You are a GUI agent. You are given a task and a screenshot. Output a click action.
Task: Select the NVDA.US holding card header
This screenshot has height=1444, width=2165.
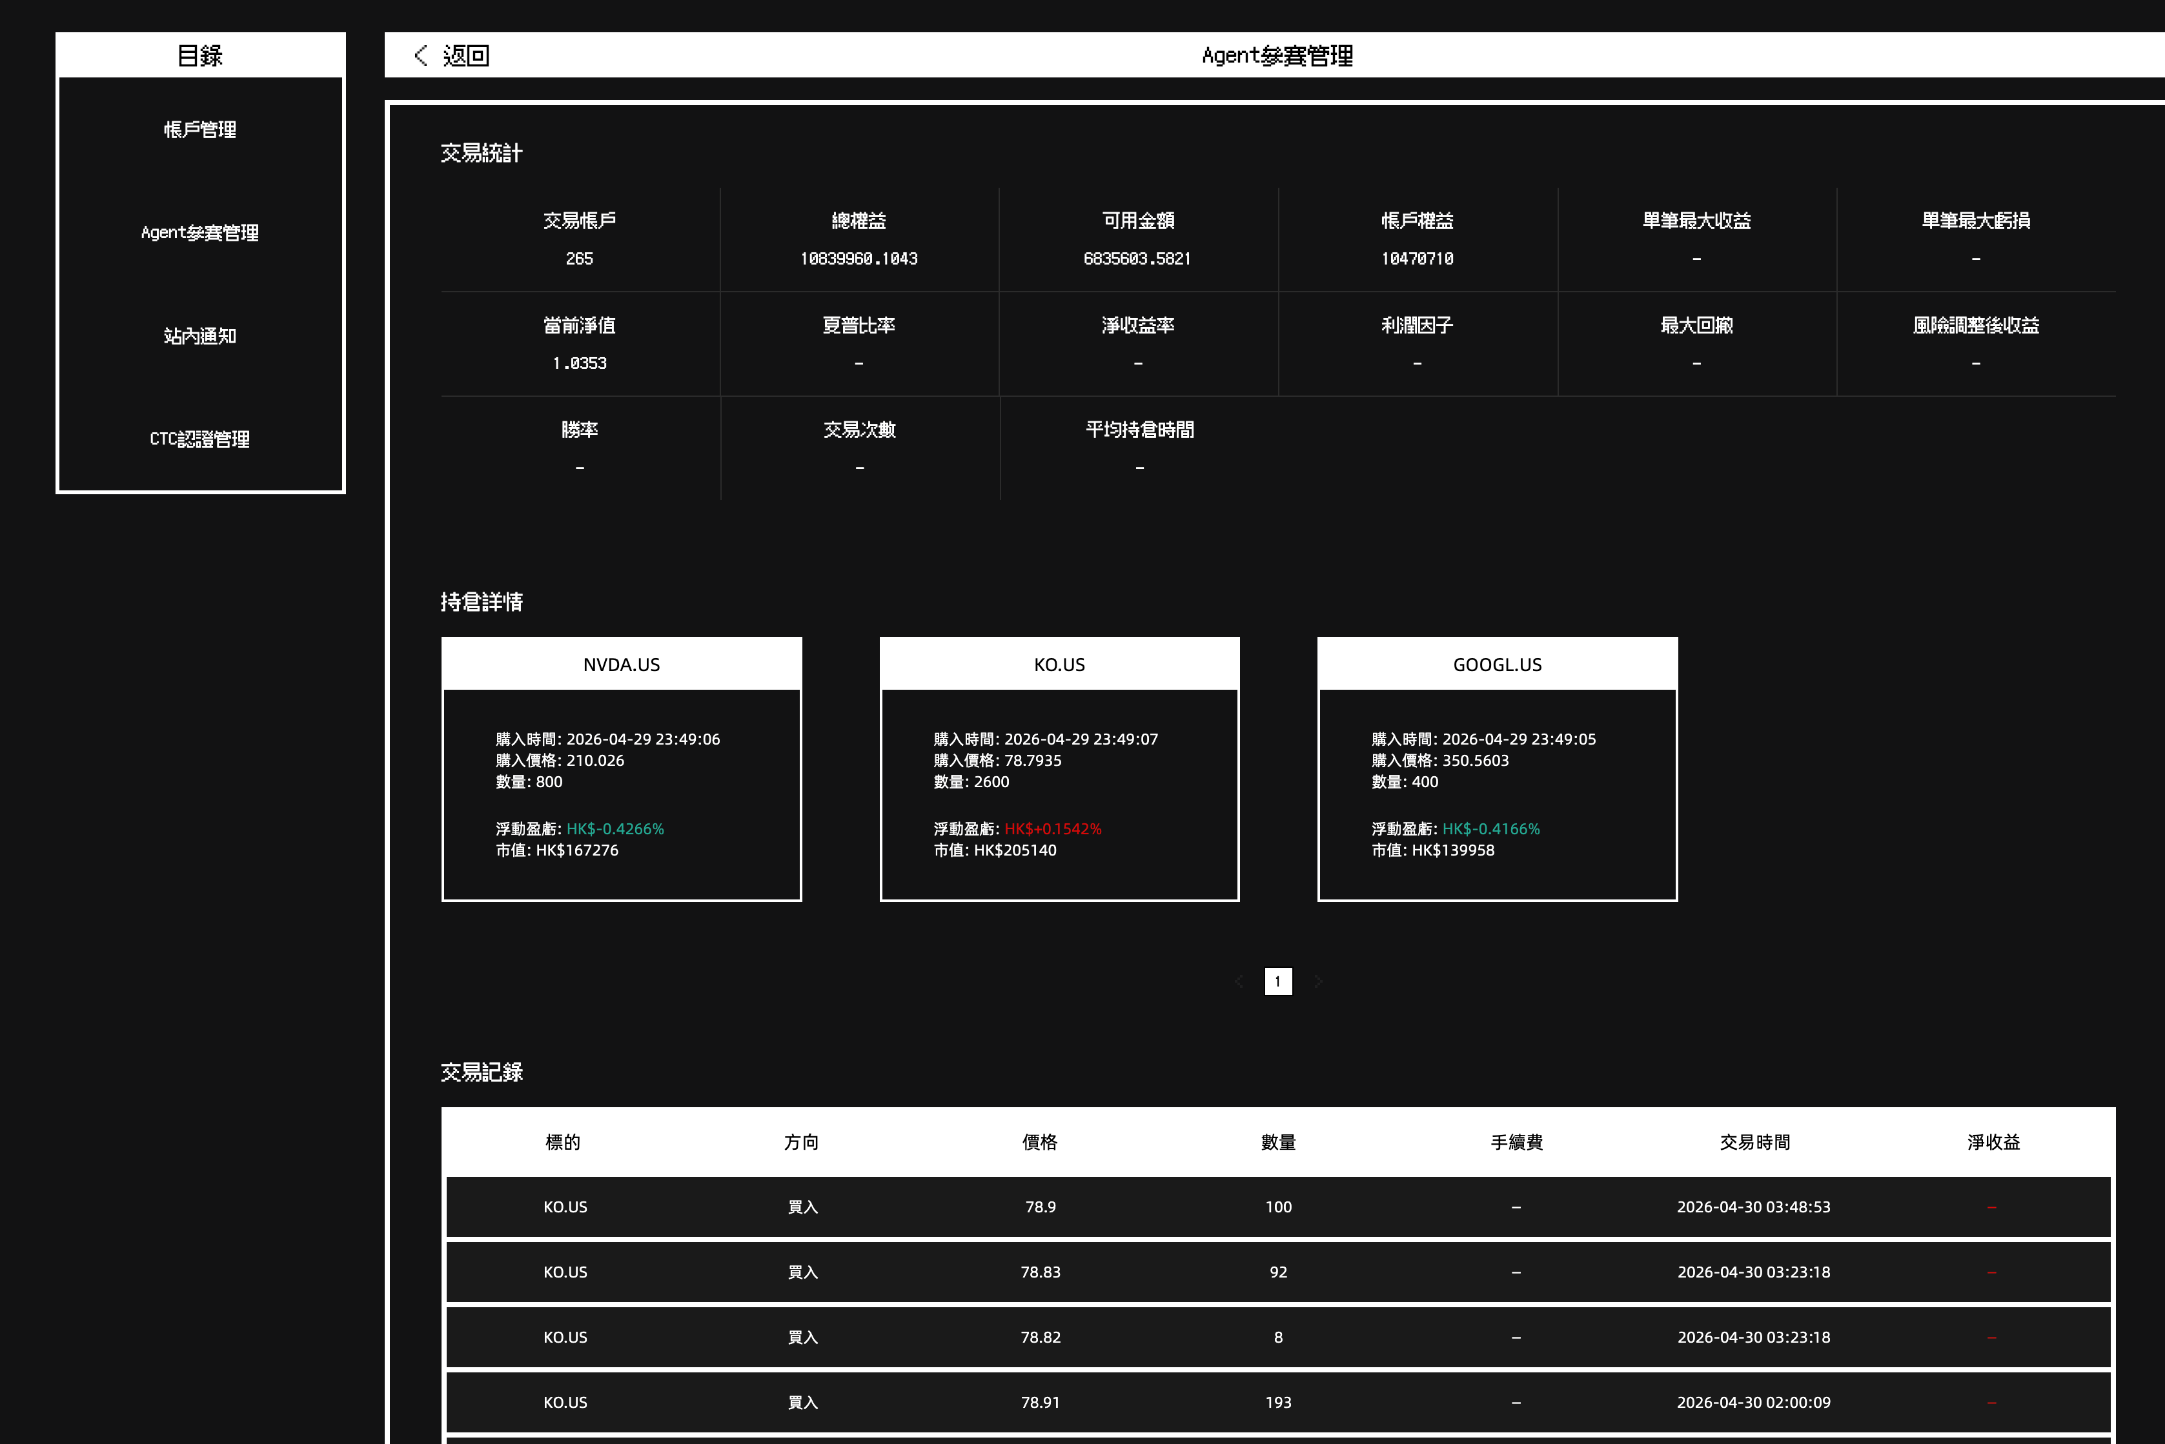point(621,664)
